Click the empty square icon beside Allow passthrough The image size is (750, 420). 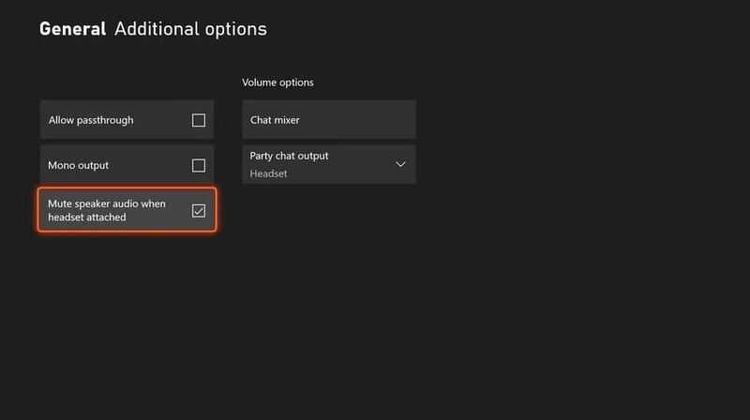[x=198, y=120]
